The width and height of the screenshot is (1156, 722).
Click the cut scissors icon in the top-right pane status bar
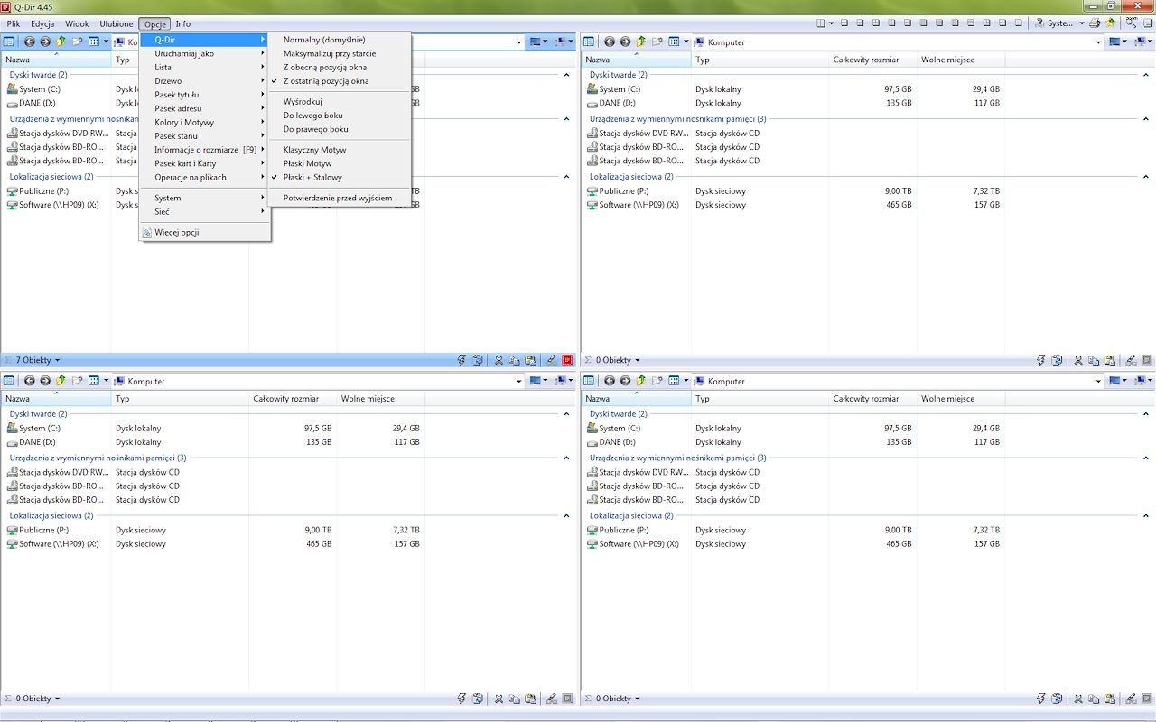(1078, 360)
